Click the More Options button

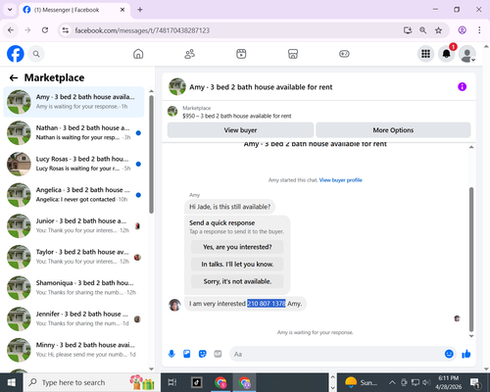pos(393,130)
